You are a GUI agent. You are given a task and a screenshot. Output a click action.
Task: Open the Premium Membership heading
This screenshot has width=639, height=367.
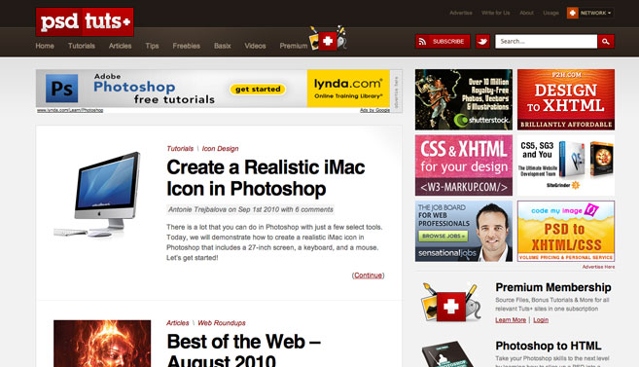[x=553, y=287]
